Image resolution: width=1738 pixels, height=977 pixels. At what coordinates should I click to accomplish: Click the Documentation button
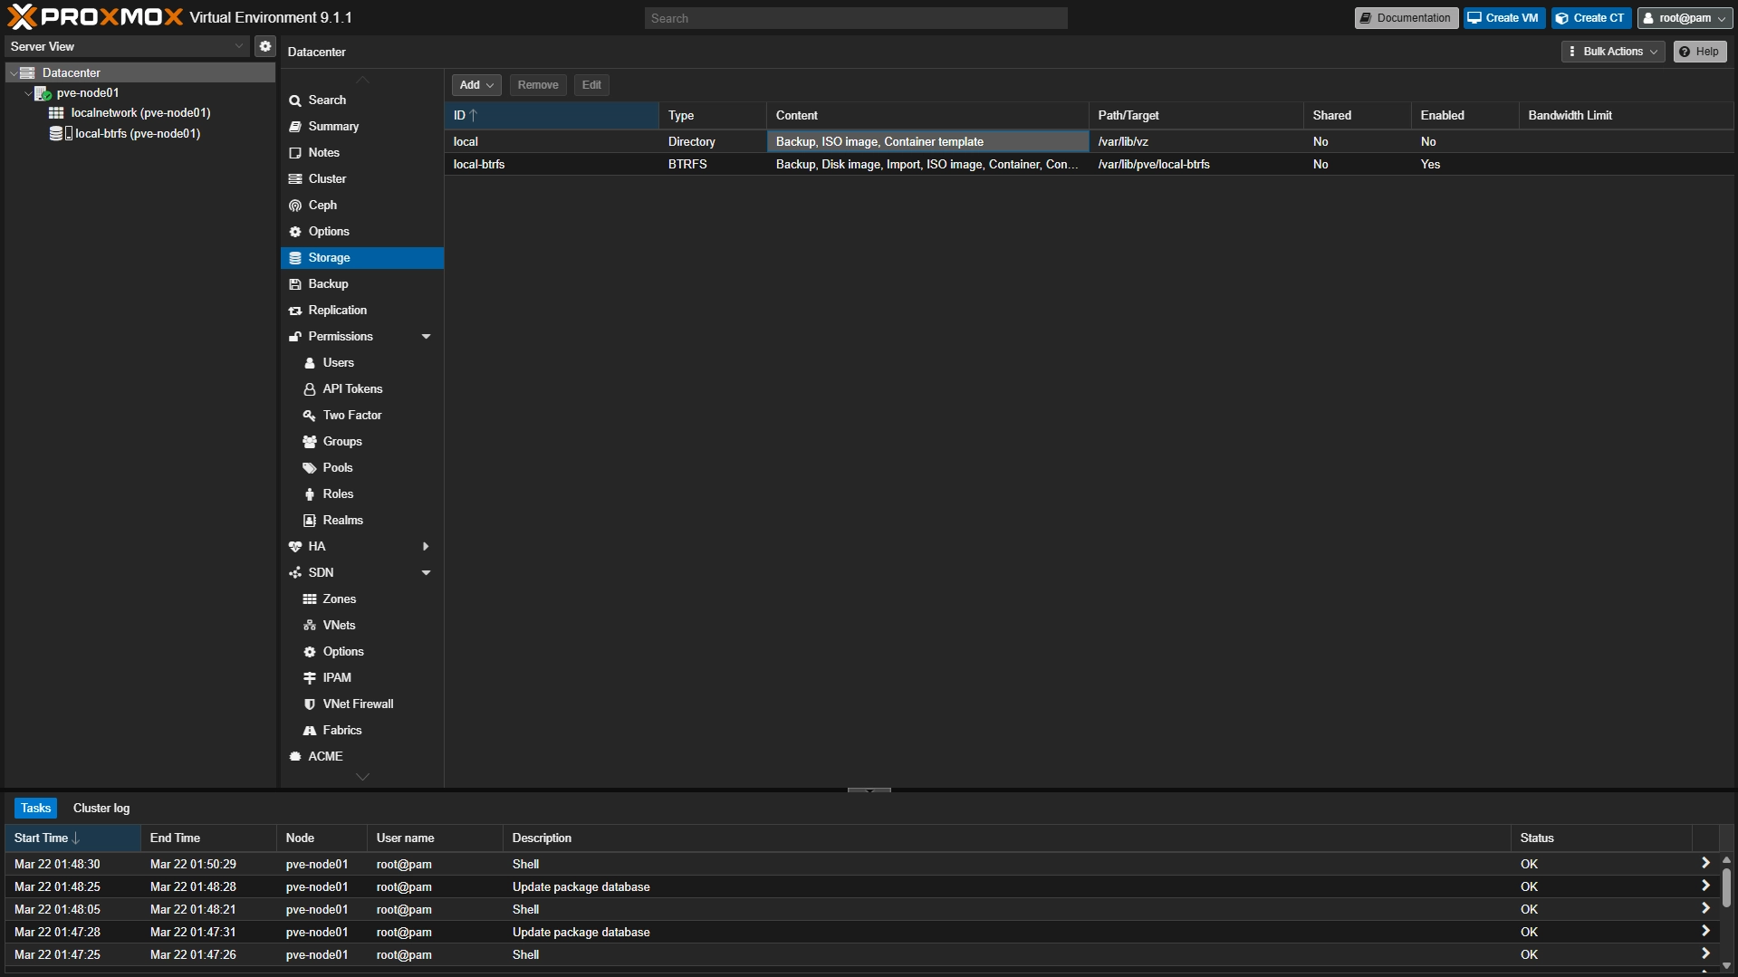[1407, 18]
